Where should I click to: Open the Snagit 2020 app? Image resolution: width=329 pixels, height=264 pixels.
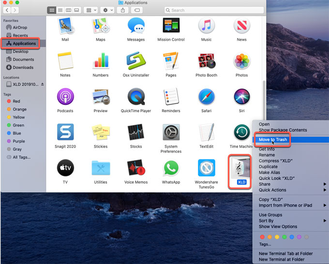point(65,132)
